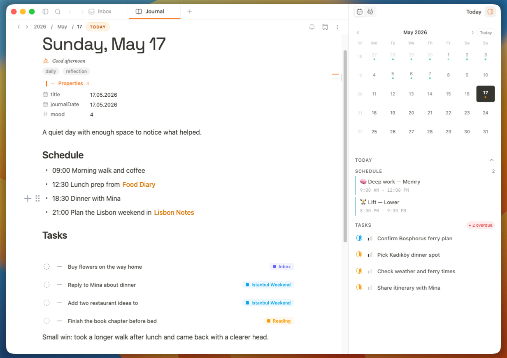Click priority bars on Share itinerary with Mina
The height and width of the screenshot is (358, 507).
(x=370, y=288)
